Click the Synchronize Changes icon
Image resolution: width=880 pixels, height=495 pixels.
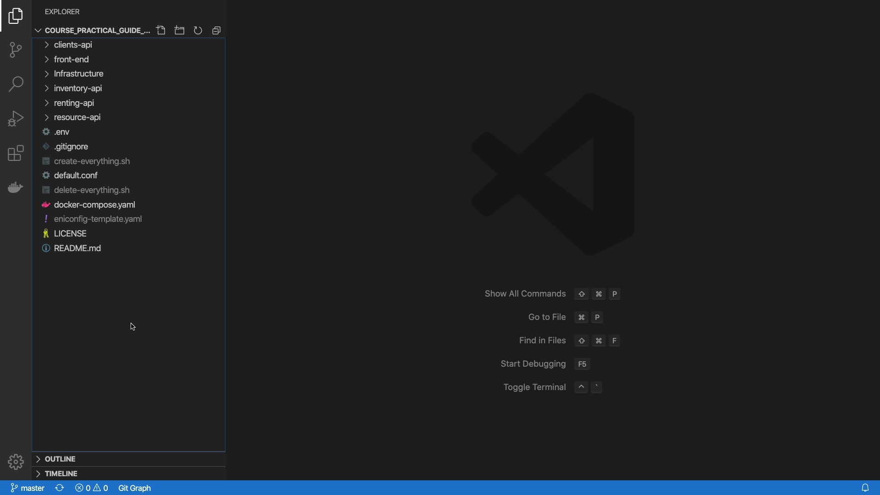(60, 488)
